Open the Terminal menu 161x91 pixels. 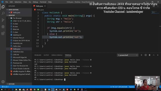tap(43, 2)
